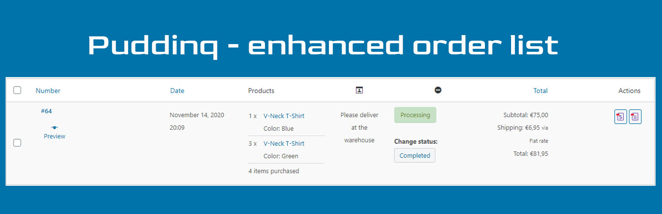Viewport: 662px width, 214px height.
Task: Open the PDF packing slip icon
Action: (x=635, y=117)
